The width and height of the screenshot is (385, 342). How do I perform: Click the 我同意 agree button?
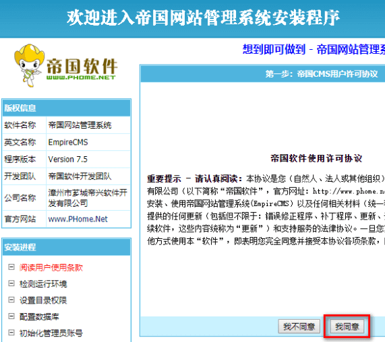pos(347,327)
